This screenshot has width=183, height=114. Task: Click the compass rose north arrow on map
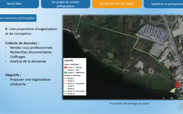(180, 20)
